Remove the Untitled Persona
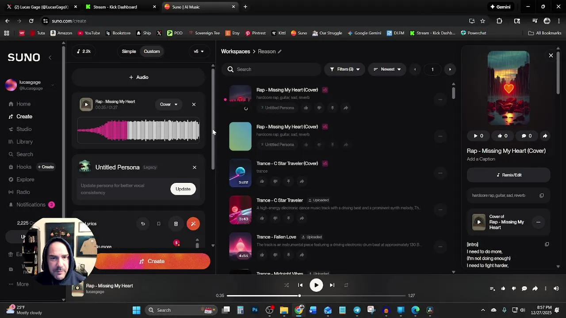This screenshot has width=566, height=318. click(195, 167)
